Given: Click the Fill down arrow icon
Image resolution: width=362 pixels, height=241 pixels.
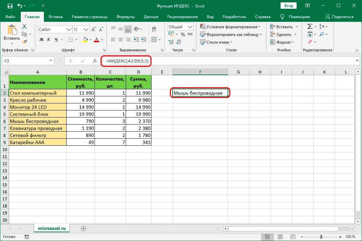Looking at the screenshot, I should tap(310, 34).
